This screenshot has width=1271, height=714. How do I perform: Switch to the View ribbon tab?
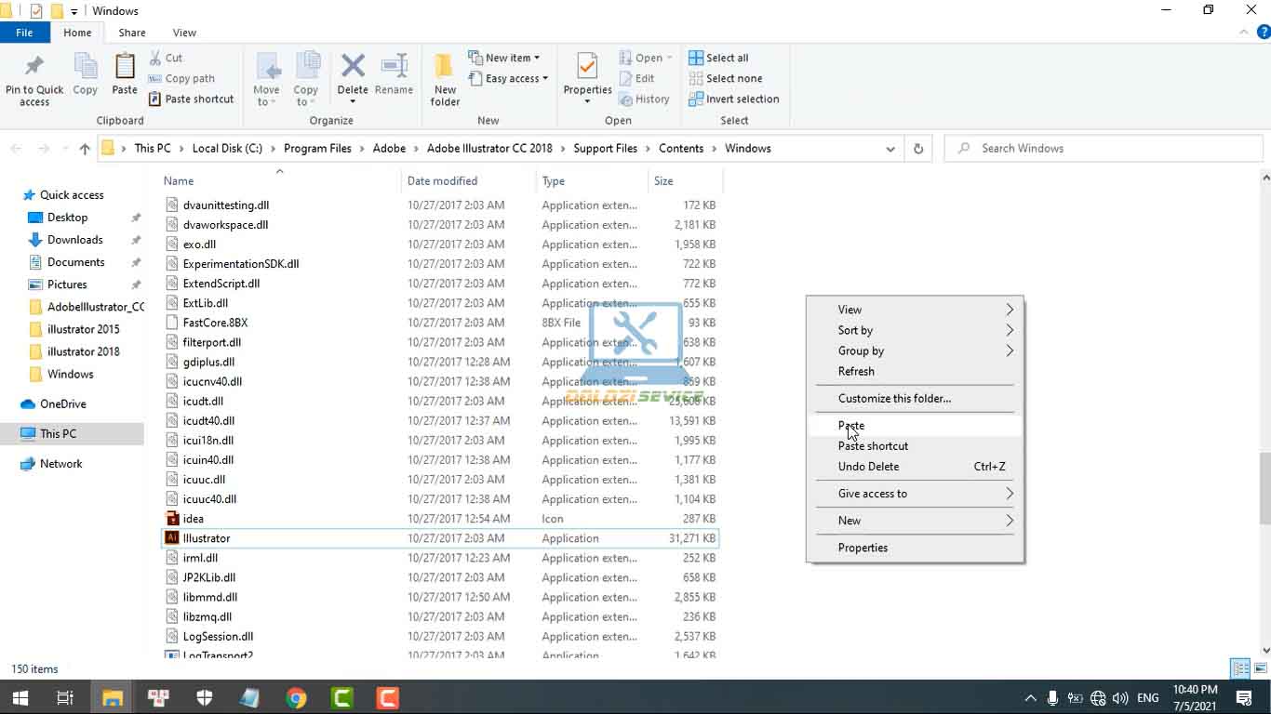184,33
